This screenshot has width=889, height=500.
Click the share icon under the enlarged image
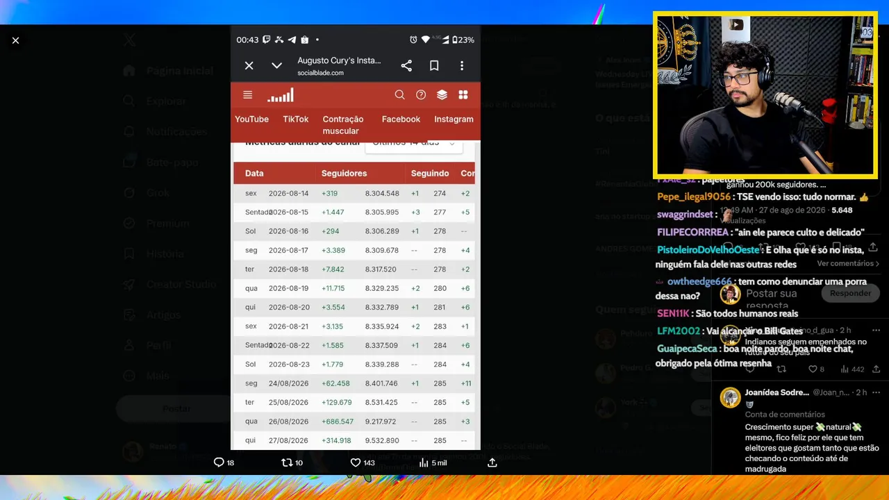[492, 462]
